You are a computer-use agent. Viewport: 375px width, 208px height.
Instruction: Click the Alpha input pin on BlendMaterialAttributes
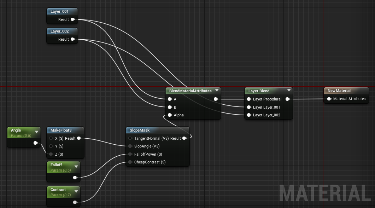[170, 115]
